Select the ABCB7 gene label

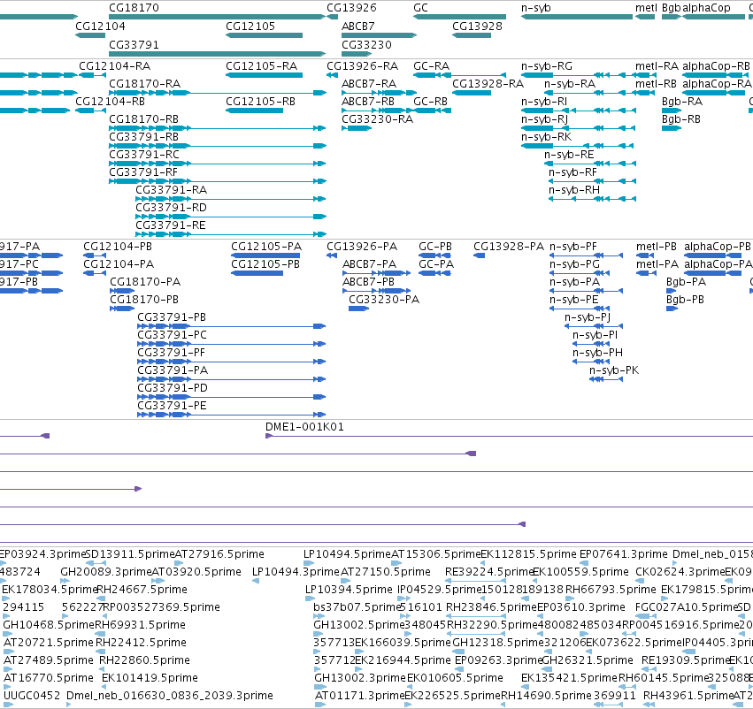point(358,26)
